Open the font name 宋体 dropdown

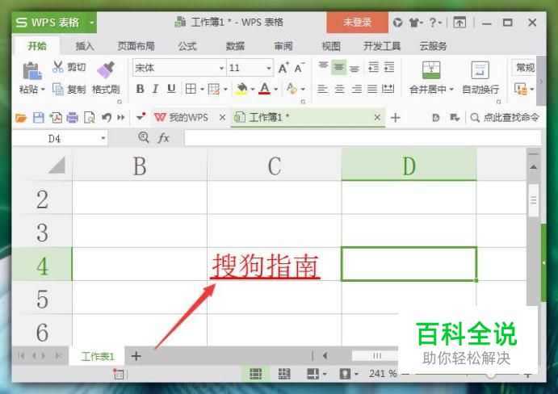[221, 68]
